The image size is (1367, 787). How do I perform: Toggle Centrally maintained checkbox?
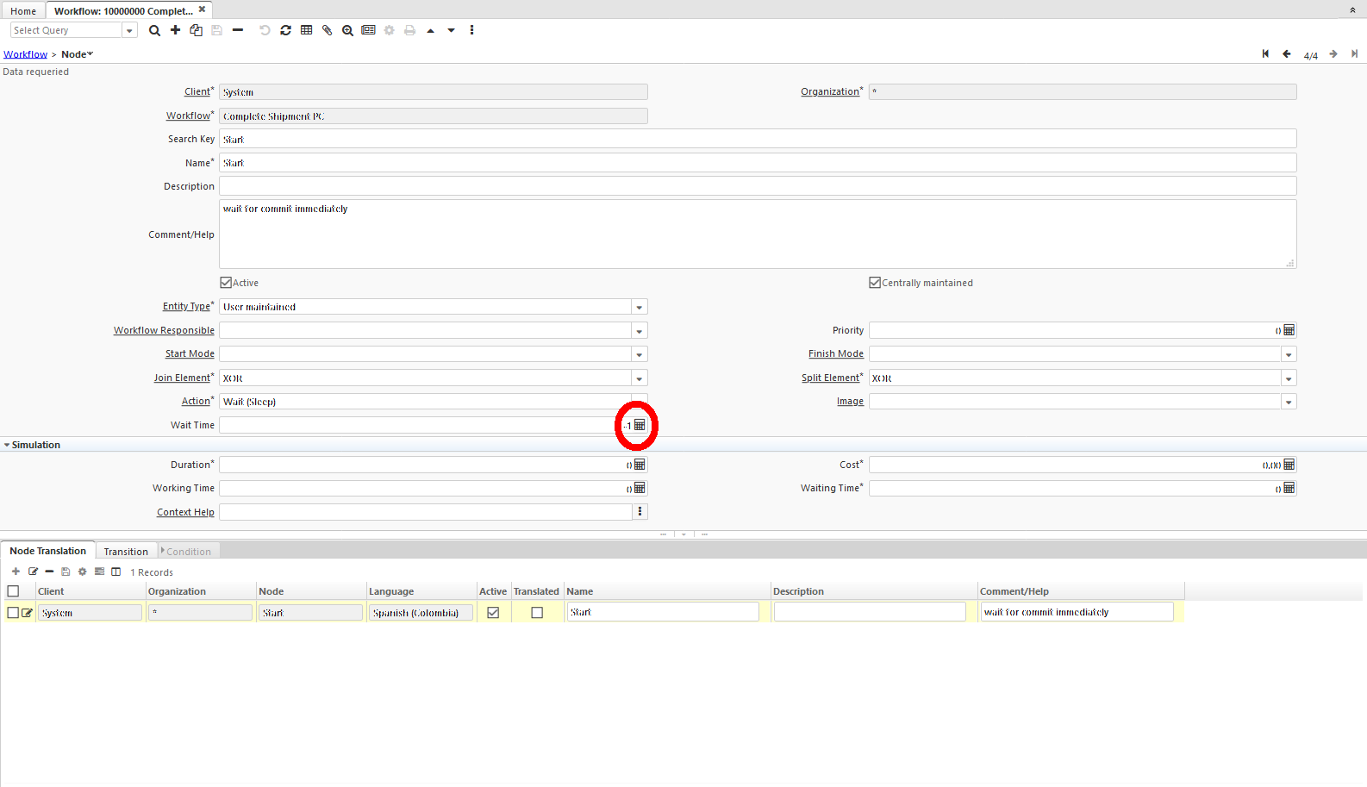tap(875, 283)
